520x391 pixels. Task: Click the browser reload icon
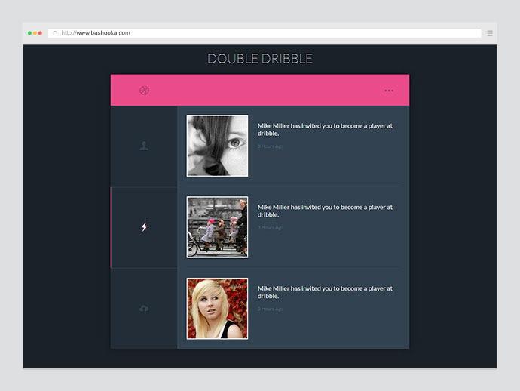pyautogui.click(x=55, y=33)
